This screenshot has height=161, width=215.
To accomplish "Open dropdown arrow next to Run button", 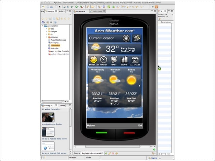I will (x=79, y=7).
